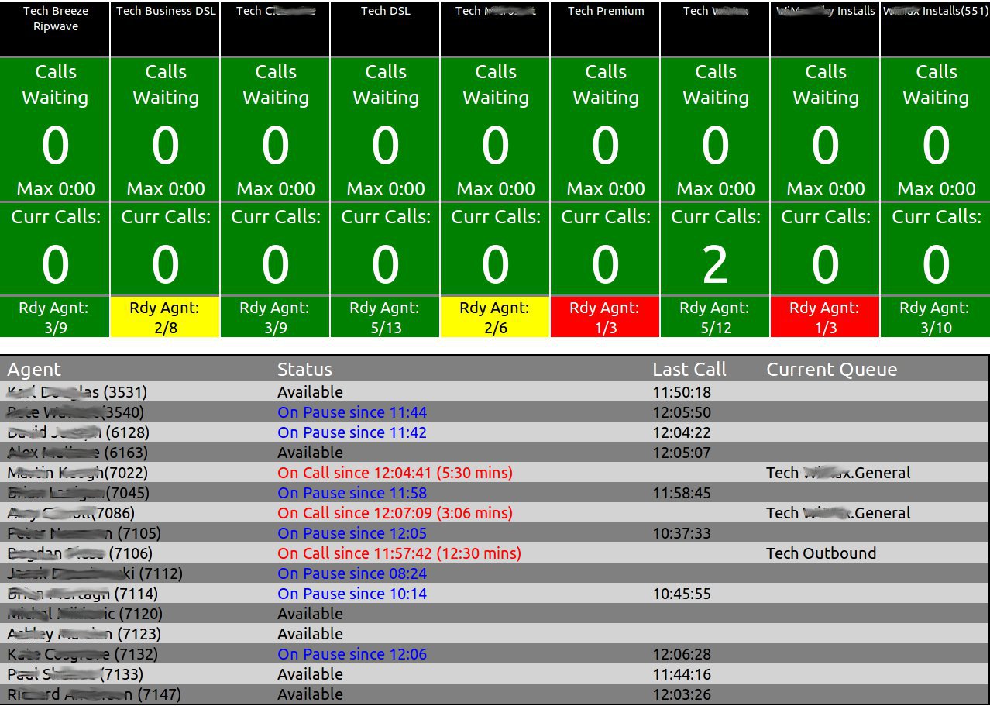Click status 'On Pause since 11:44'
Viewport: 990px width, 706px height.
352,412
